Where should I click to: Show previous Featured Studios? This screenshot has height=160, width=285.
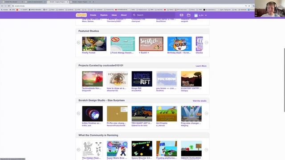[78, 43]
